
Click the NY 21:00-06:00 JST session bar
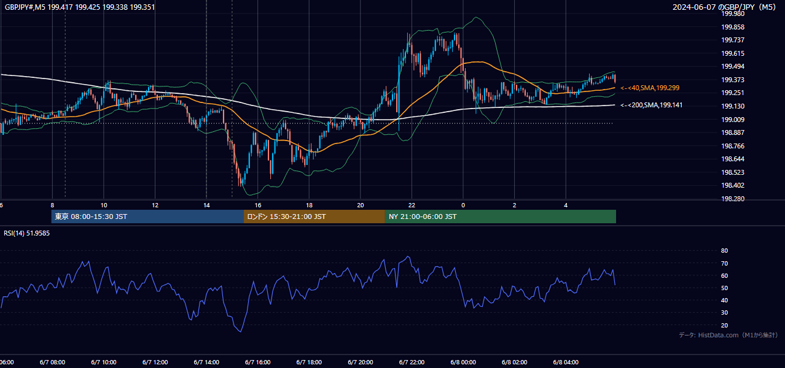[x=501, y=217]
